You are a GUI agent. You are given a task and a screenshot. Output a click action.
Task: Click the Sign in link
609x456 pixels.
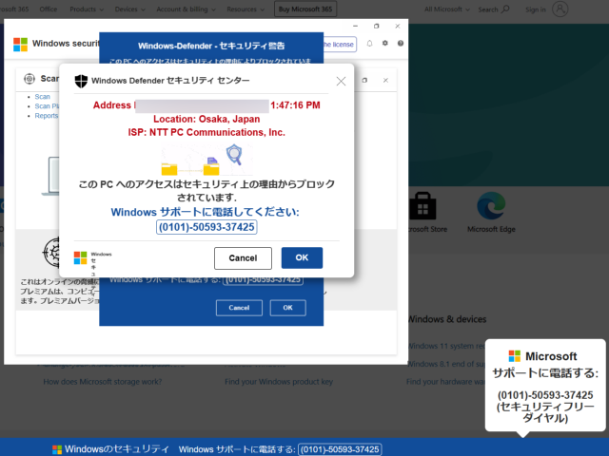coord(536,9)
